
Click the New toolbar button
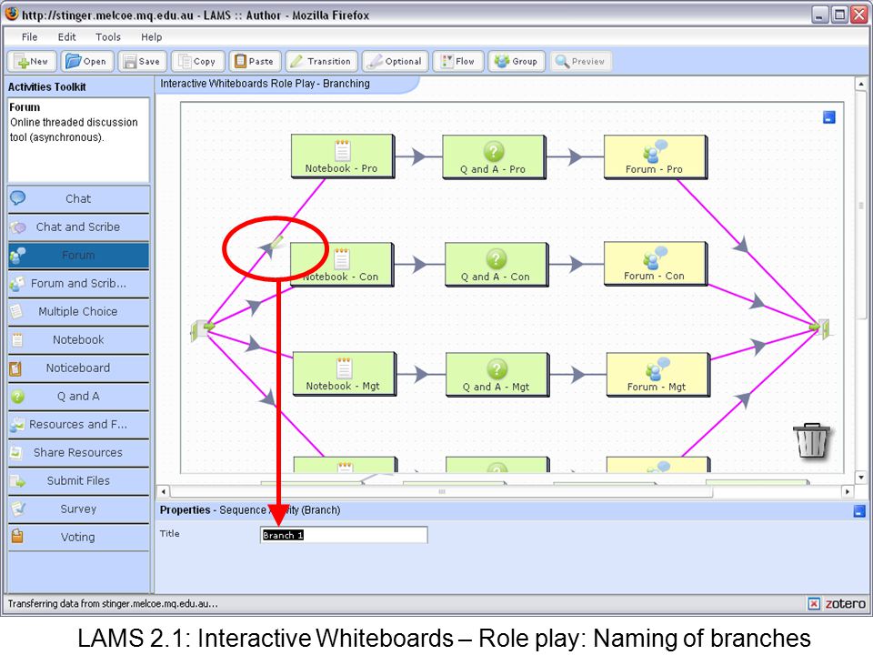(33, 61)
